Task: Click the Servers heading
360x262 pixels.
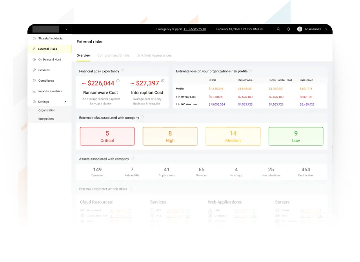Action: pos(283,202)
